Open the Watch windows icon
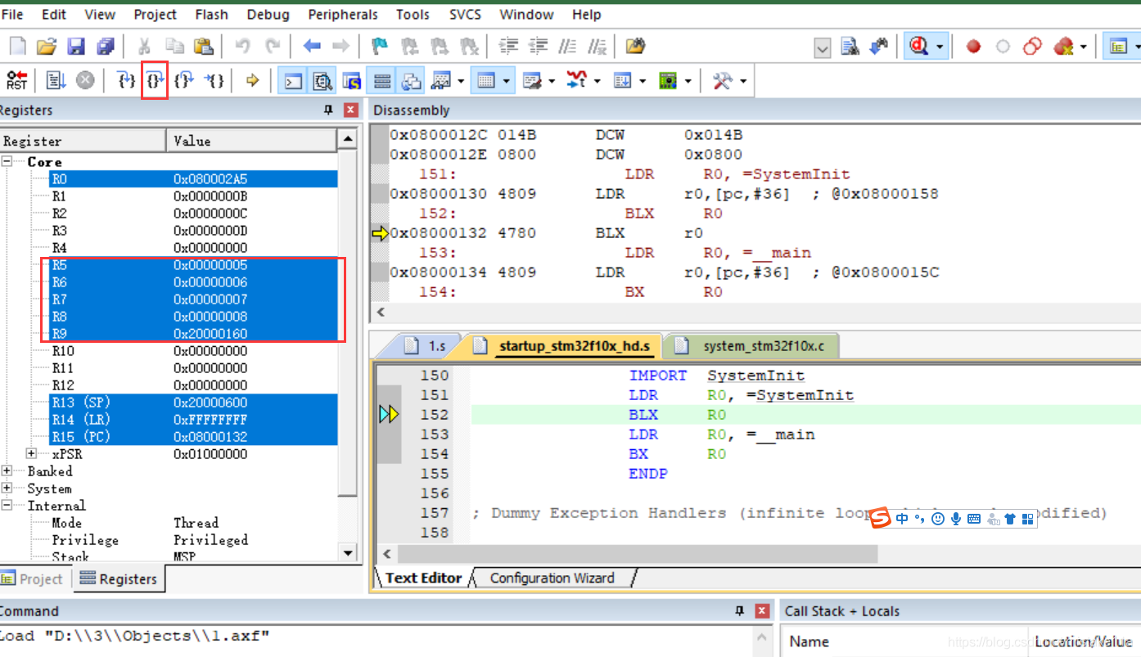 click(441, 81)
